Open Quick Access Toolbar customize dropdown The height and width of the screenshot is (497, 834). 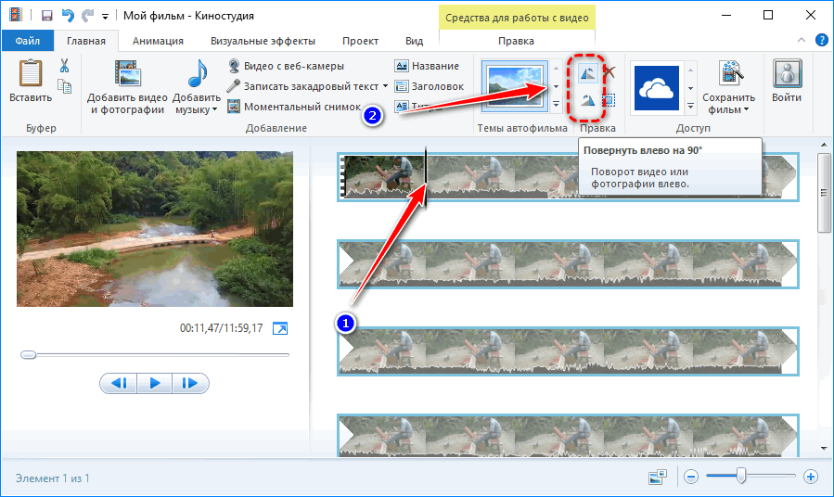tap(106, 17)
